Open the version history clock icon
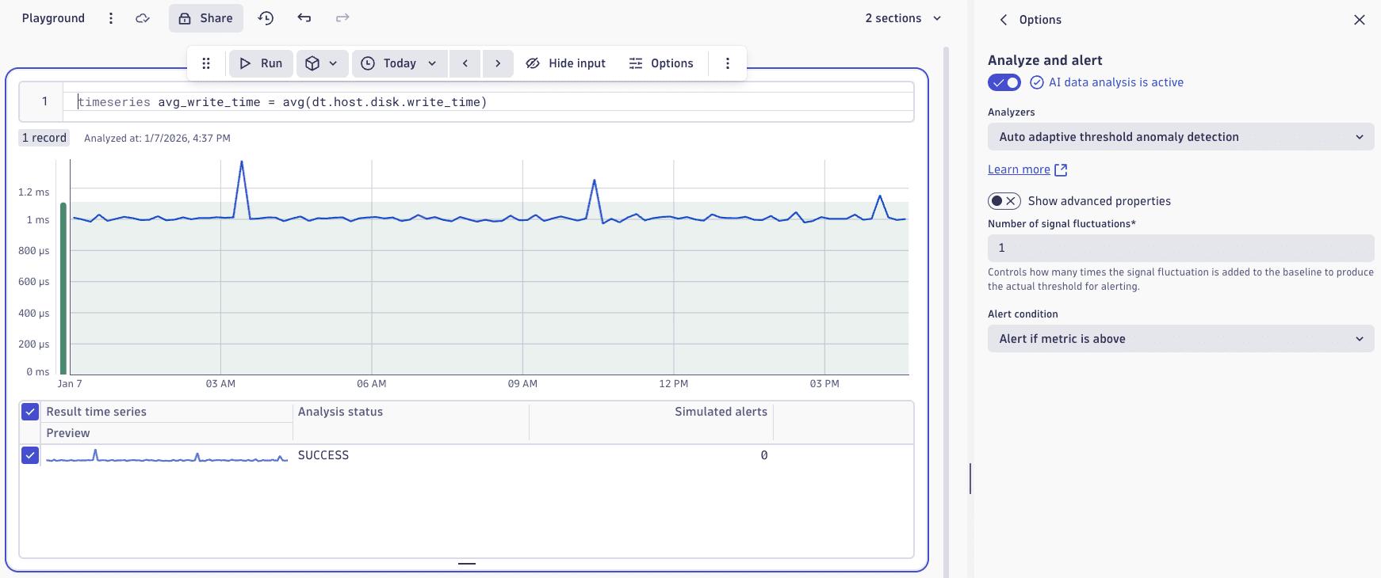1381x578 pixels. pyautogui.click(x=266, y=18)
